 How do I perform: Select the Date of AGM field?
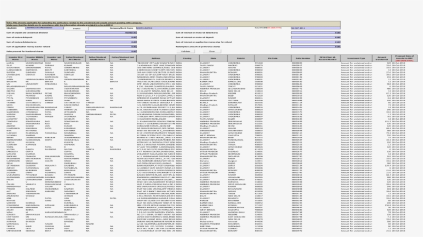(x=315, y=28)
